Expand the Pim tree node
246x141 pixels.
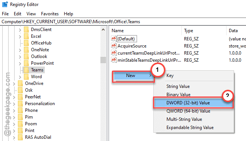pos(14,117)
